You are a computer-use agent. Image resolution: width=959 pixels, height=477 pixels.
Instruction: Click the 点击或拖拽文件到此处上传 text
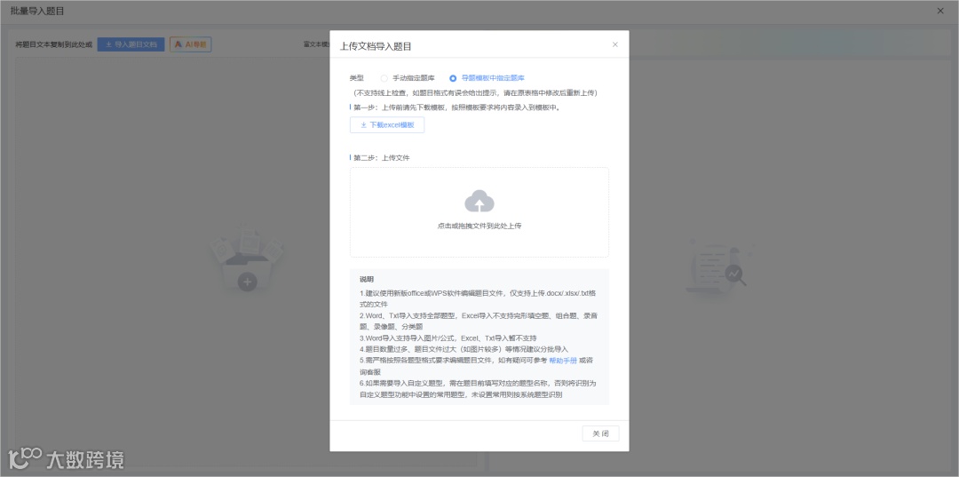(479, 226)
